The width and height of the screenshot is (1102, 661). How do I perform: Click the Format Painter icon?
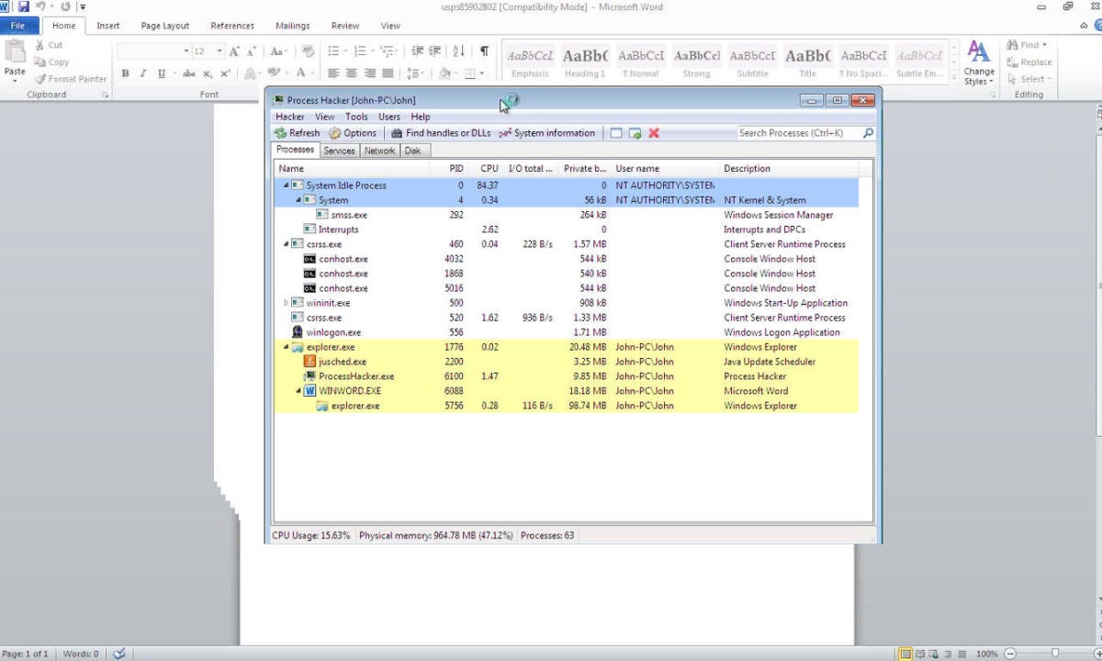tap(40, 79)
